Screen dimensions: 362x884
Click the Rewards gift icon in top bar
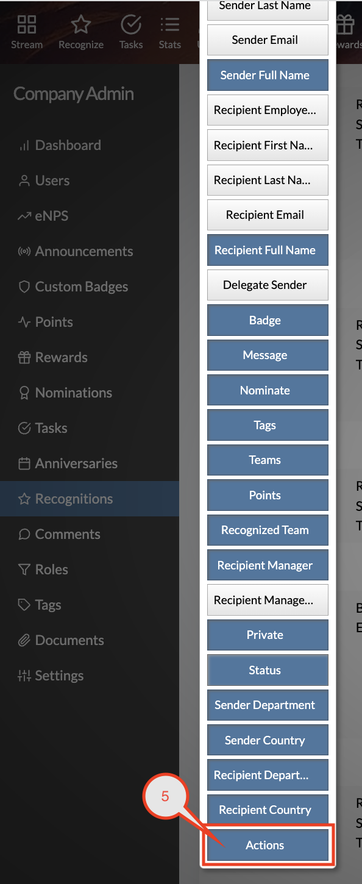[x=345, y=24]
